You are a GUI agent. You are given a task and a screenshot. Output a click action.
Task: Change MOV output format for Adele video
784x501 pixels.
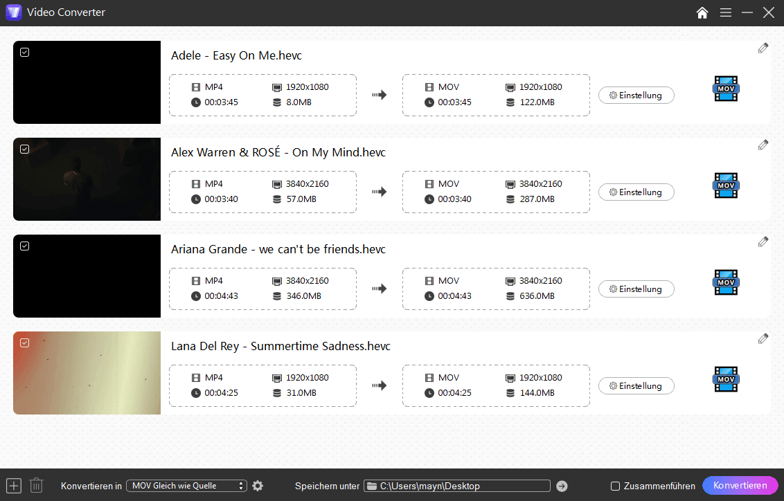tap(726, 89)
